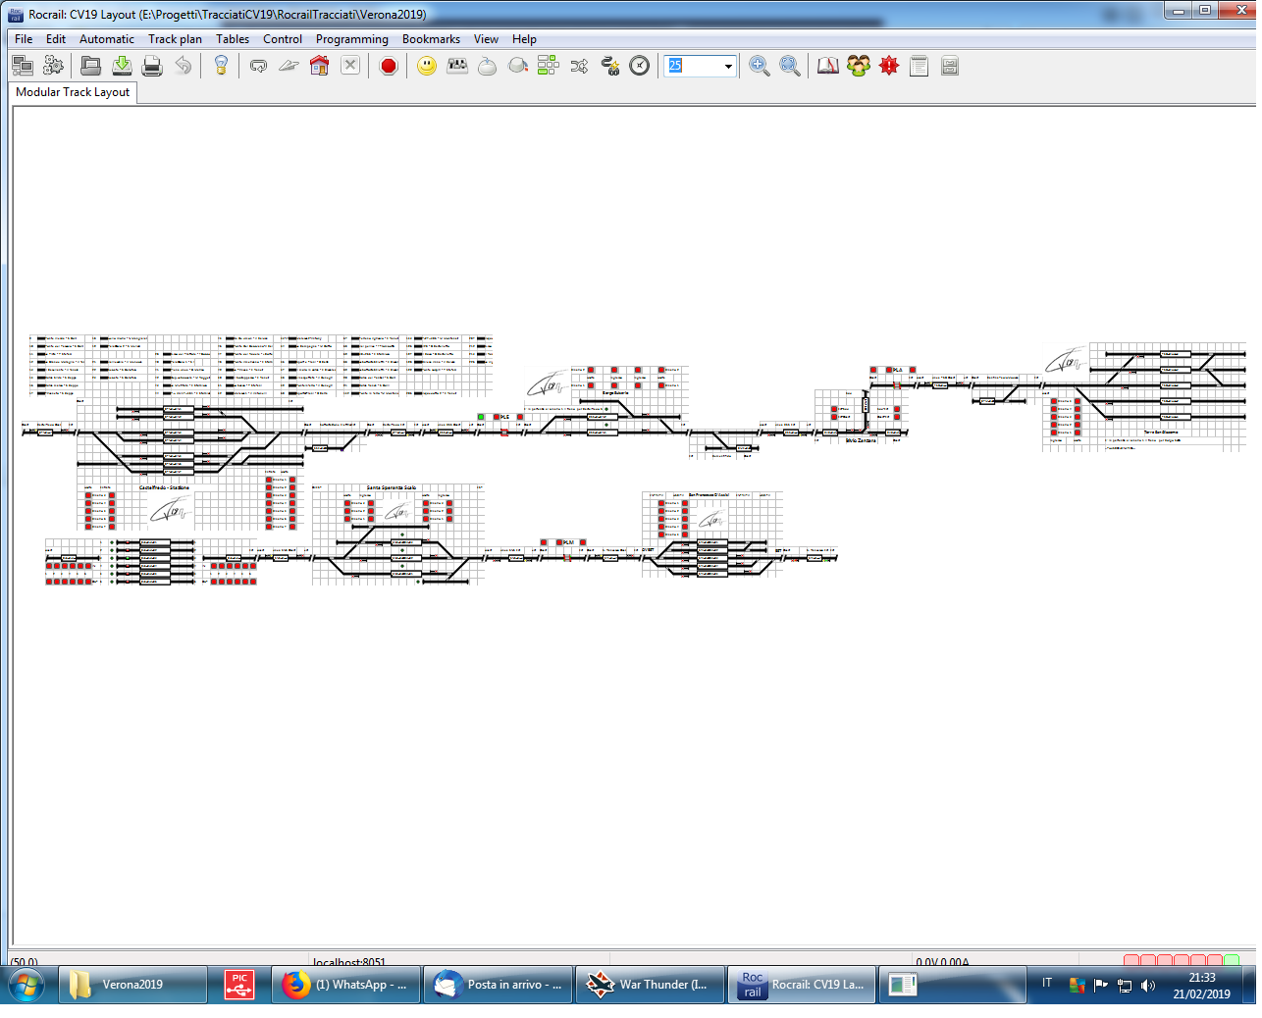The width and height of the screenshot is (1262, 1018).
Task: Click the printer icon in toolbar
Action: pos(152,66)
